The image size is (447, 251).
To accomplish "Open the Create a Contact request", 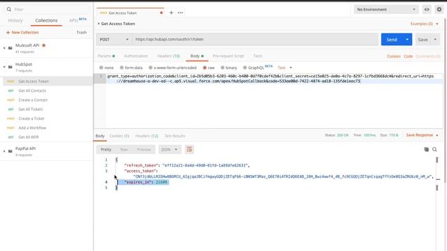I will point(33,100).
